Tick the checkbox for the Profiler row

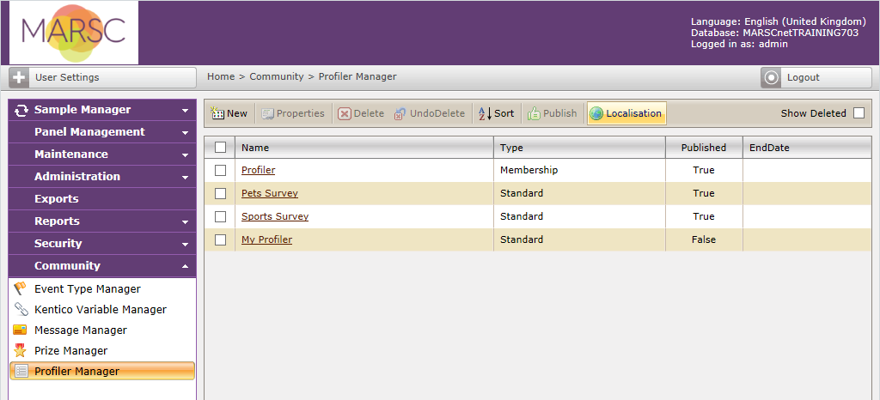pyautogui.click(x=221, y=170)
